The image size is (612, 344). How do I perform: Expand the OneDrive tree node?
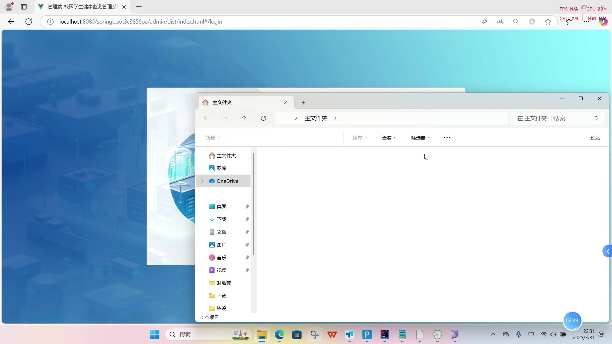(x=202, y=181)
